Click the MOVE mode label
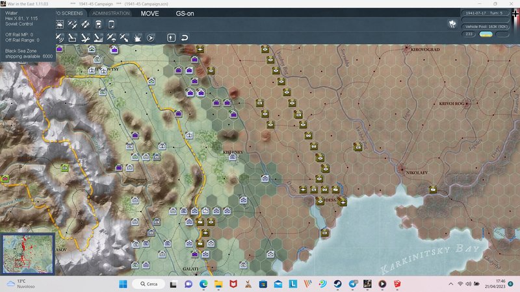Screen dimensions: 520x292 [x=149, y=14]
